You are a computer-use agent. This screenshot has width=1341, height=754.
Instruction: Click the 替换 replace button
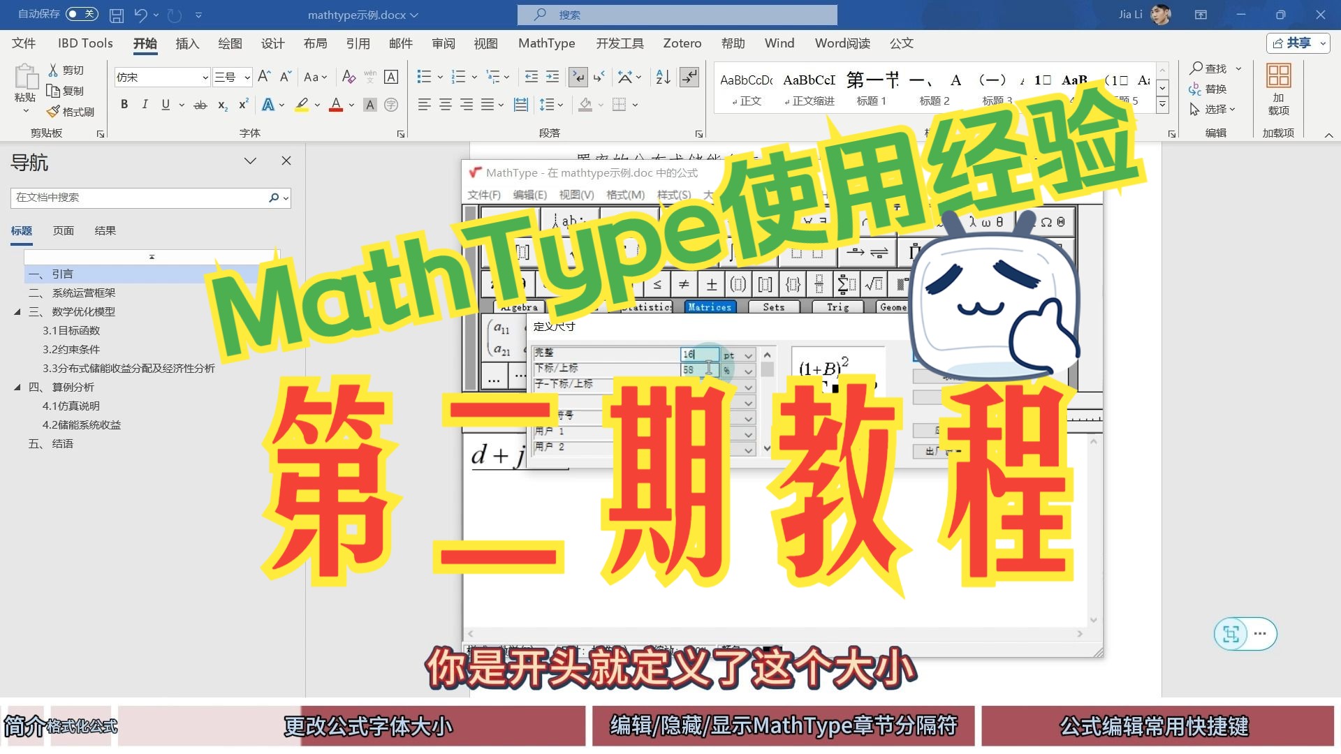(x=1208, y=89)
